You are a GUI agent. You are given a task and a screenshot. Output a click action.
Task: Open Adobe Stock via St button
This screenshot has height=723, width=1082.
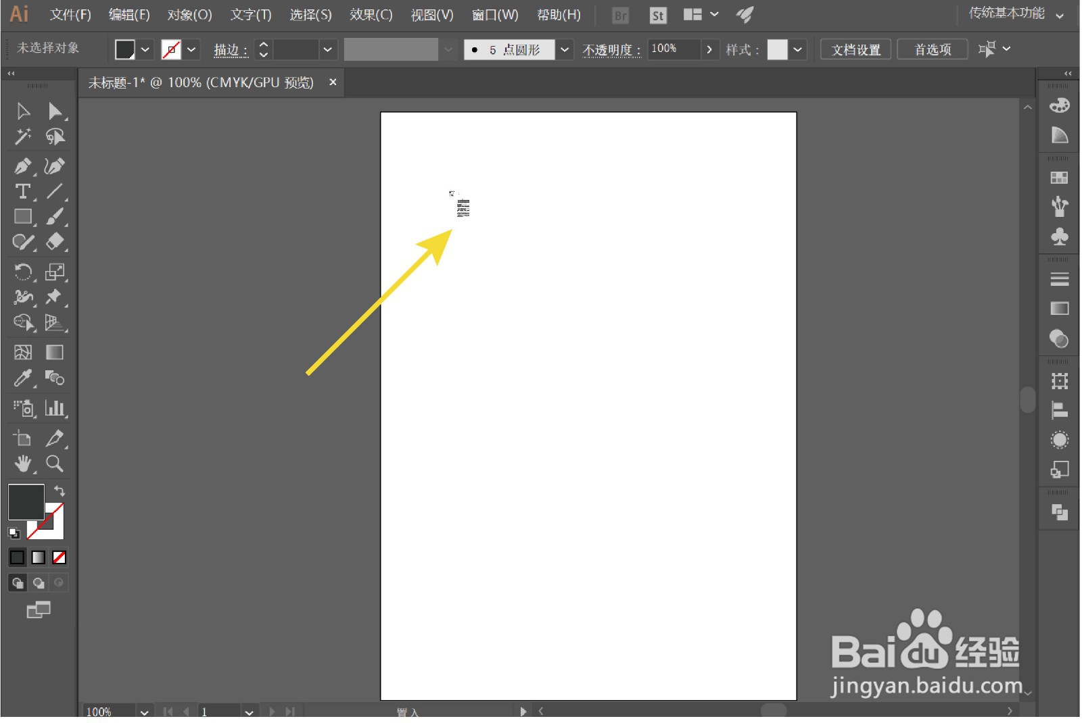[657, 15]
